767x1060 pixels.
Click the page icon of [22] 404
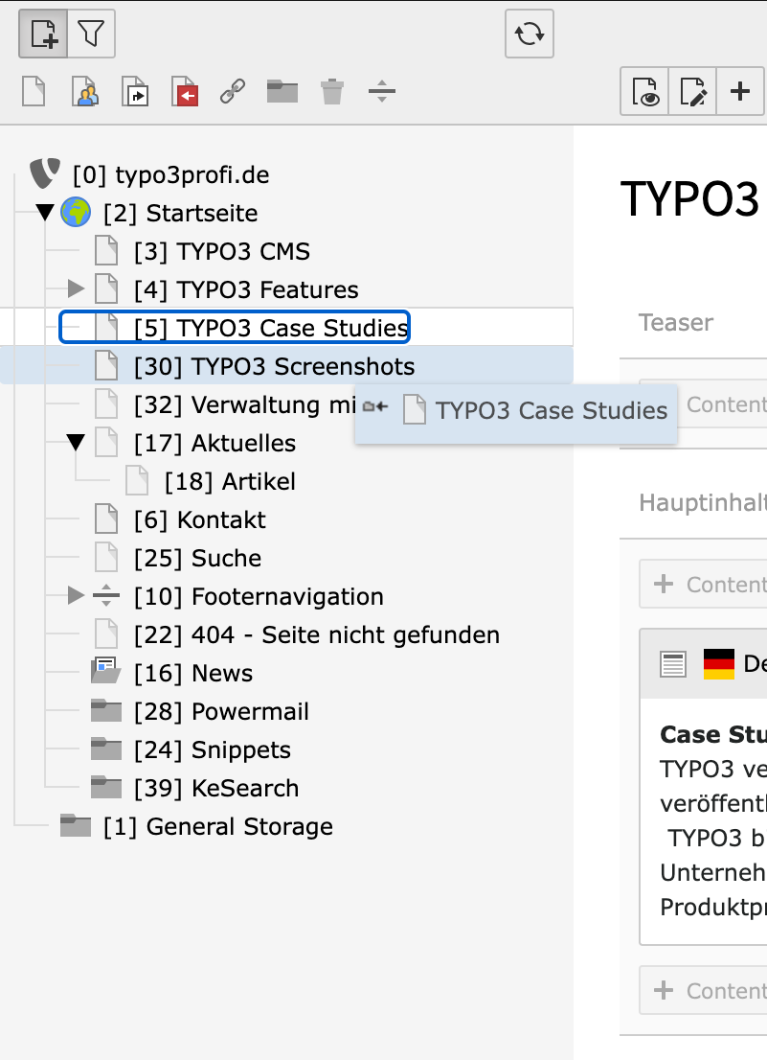coord(106,634)
